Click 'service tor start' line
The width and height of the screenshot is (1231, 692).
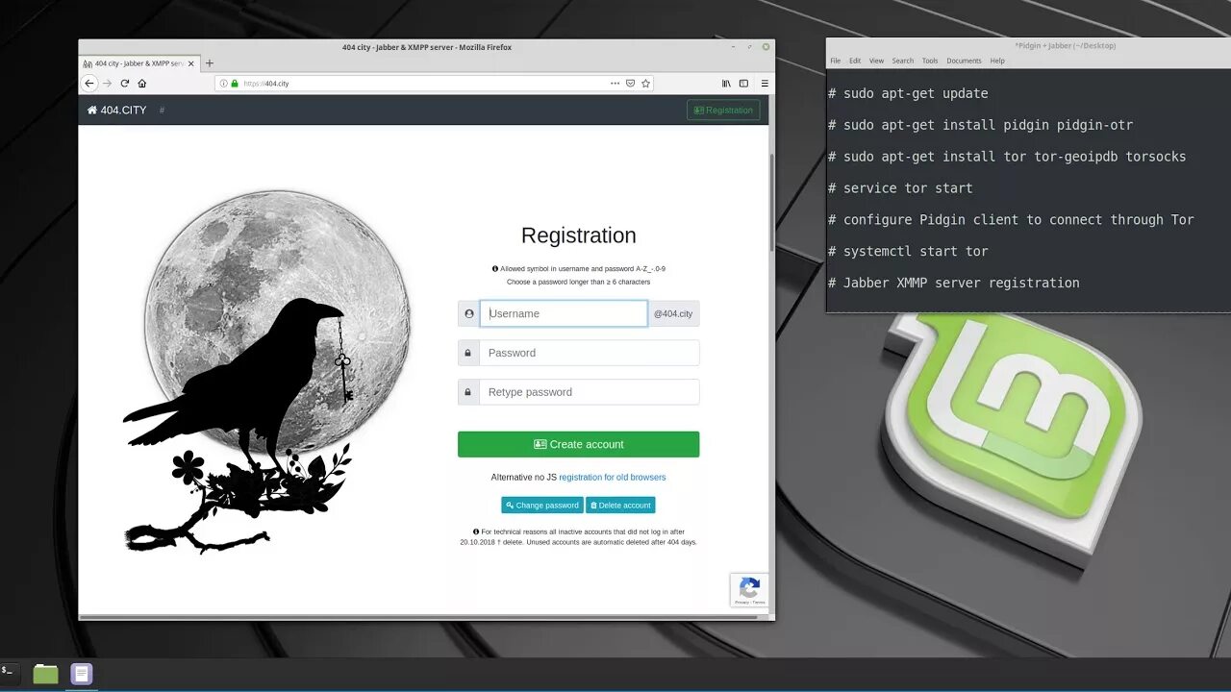coord(900,188)
